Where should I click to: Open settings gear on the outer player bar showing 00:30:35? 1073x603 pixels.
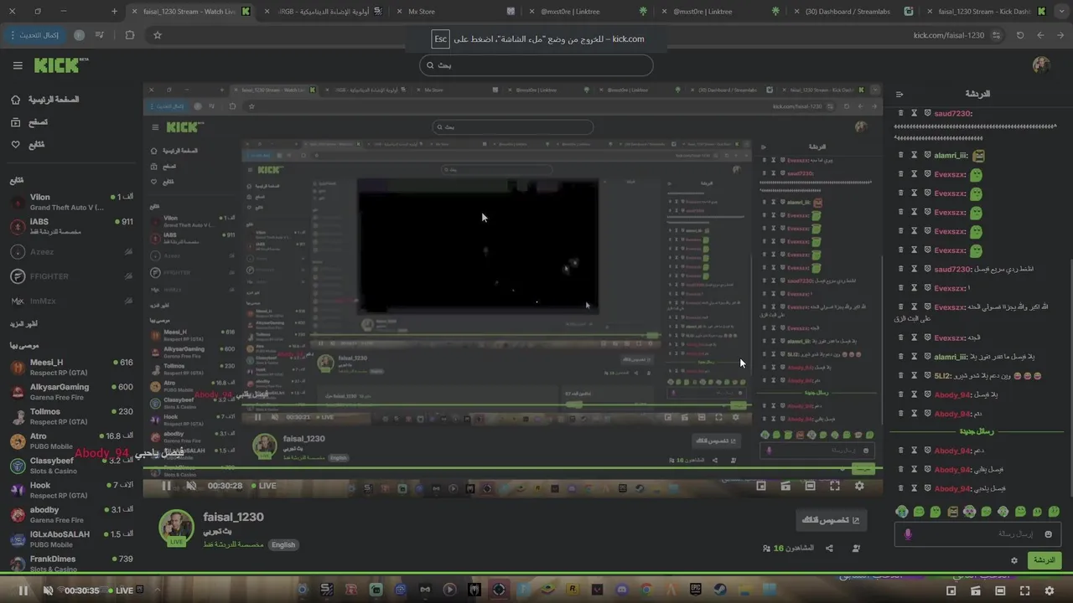click(1049, 590)
